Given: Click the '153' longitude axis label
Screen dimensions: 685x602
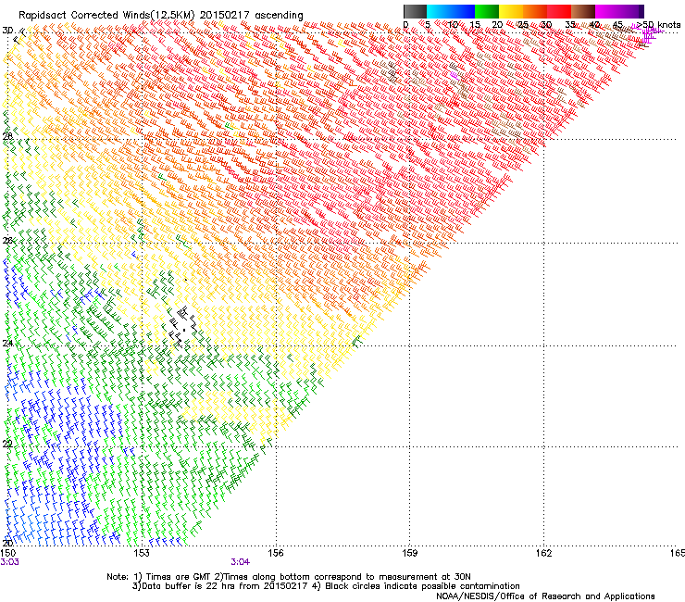Looking at the screenshot, I should [142, 553].
